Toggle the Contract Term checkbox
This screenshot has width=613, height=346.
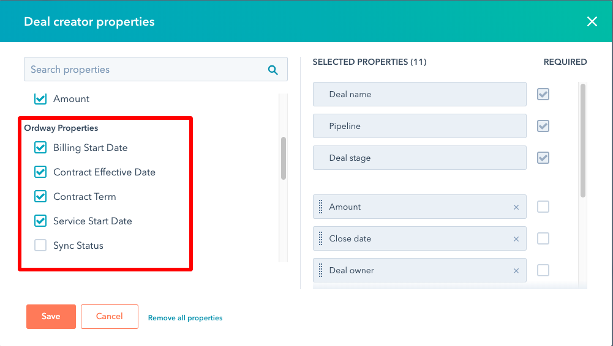tap(40, 196)
